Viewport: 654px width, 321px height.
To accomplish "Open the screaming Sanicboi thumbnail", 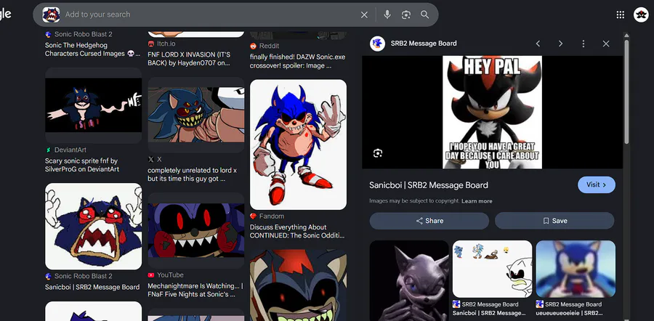I will (x=94, y=227).
